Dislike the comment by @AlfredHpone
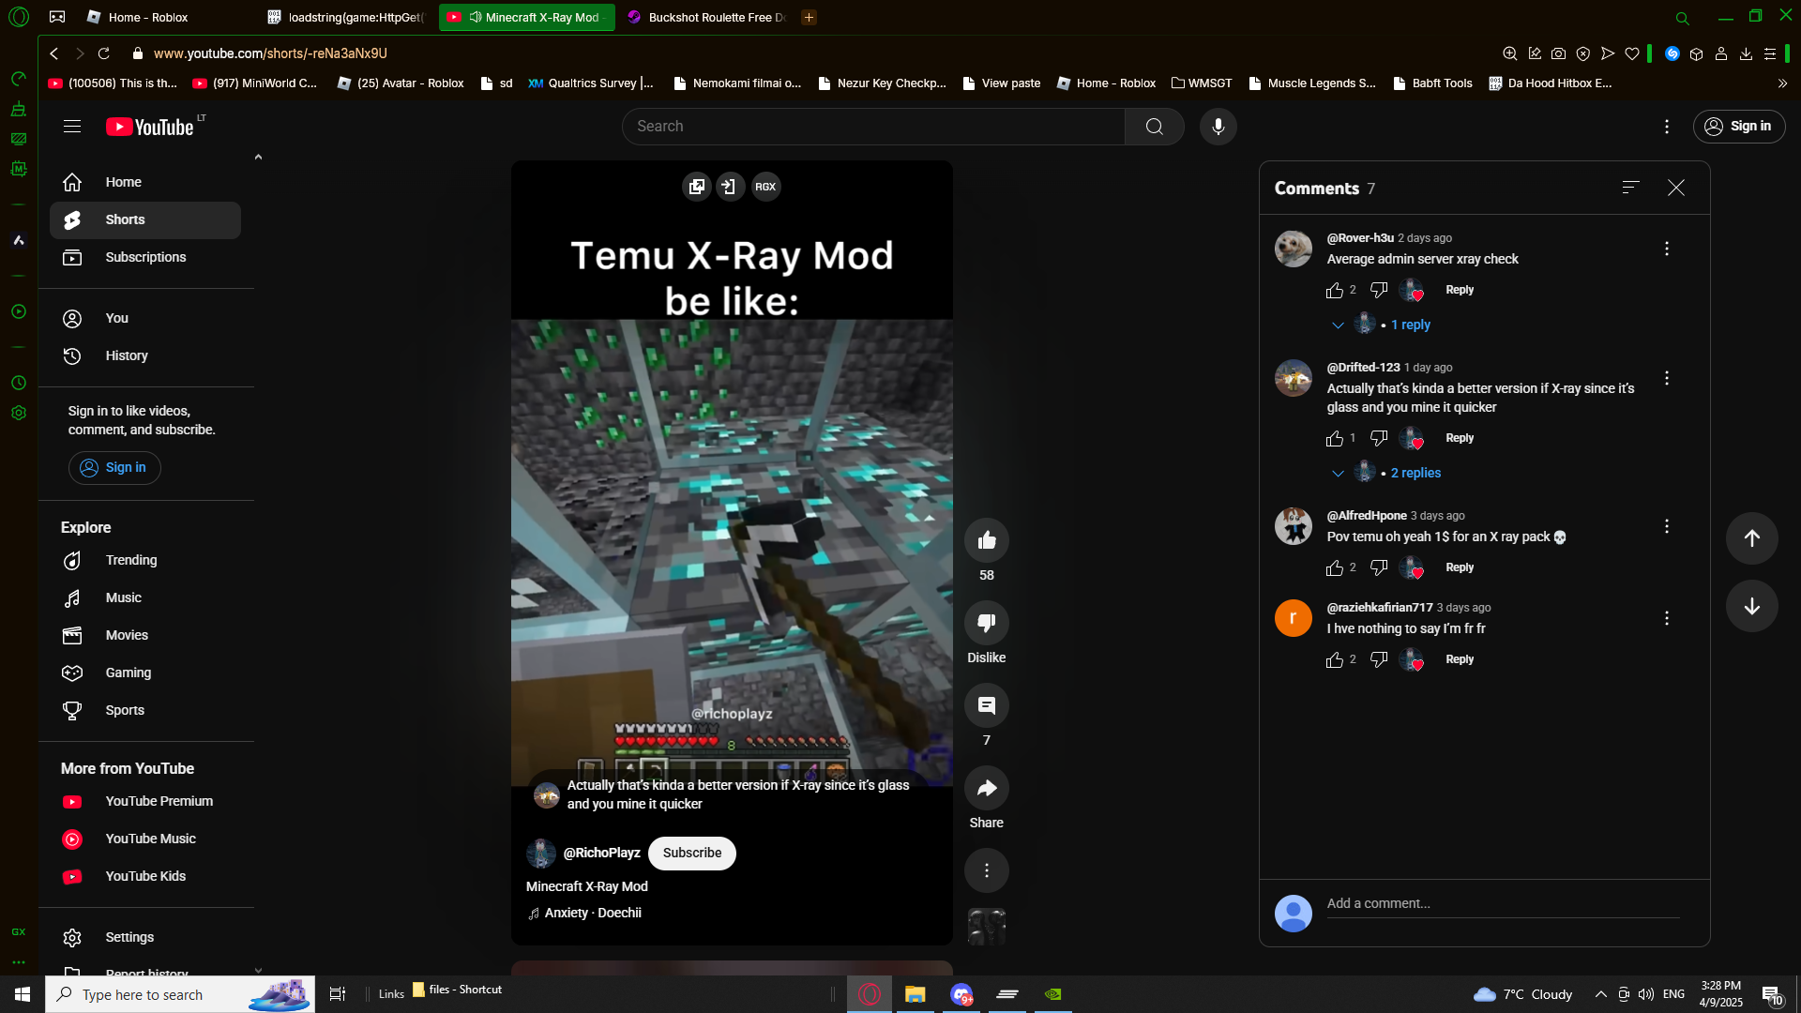 point(1379,568)
